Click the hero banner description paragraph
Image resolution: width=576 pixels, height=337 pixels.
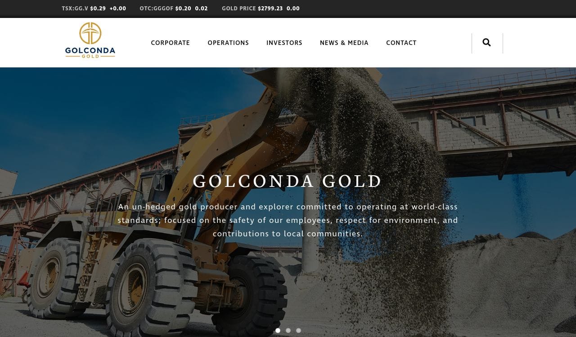tap(288, 220)
